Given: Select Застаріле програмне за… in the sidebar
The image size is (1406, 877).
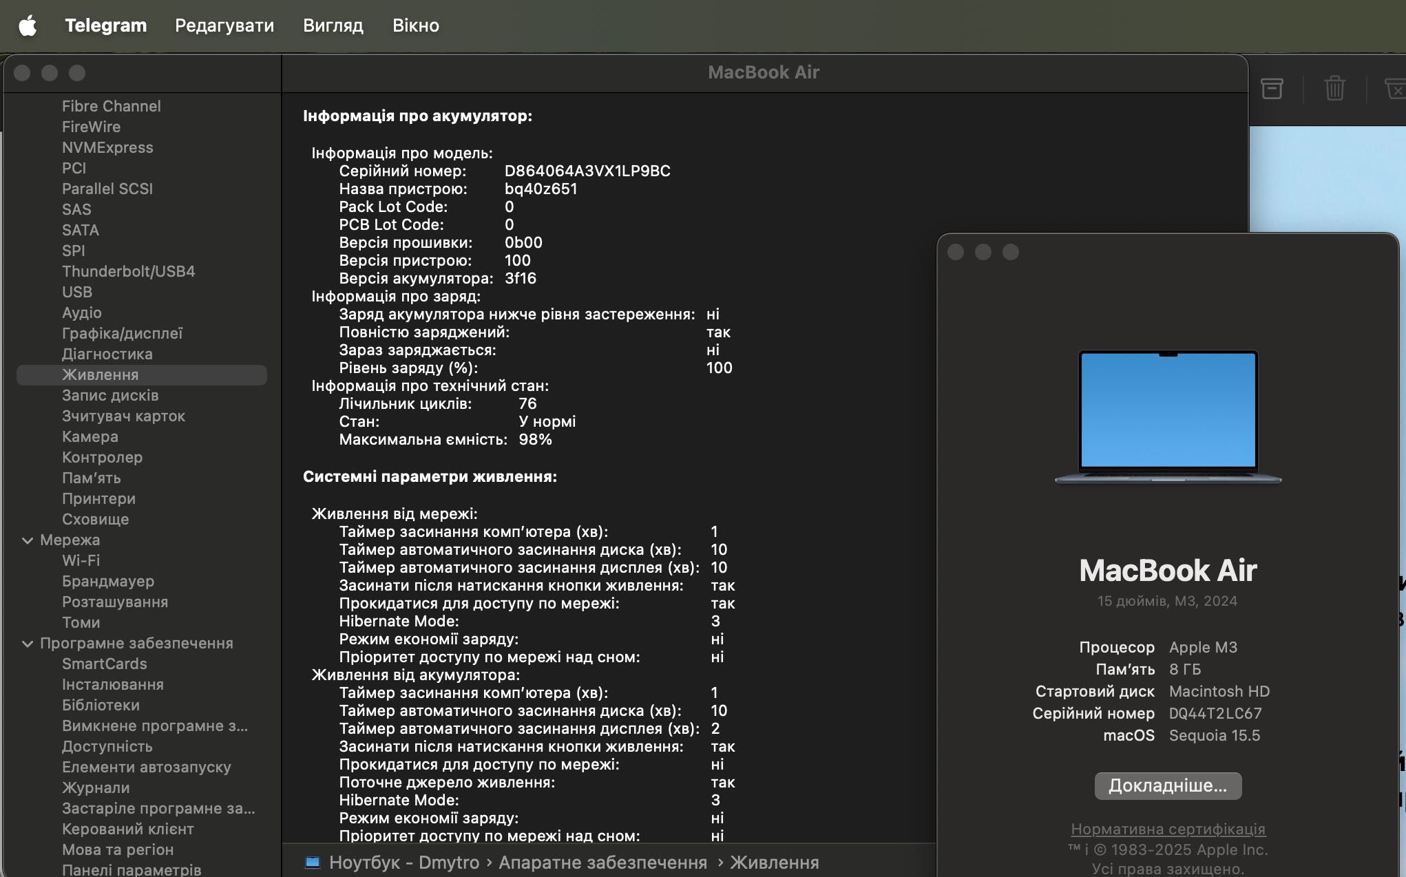Looking at the screenshot, I should (x=159, y=808).
